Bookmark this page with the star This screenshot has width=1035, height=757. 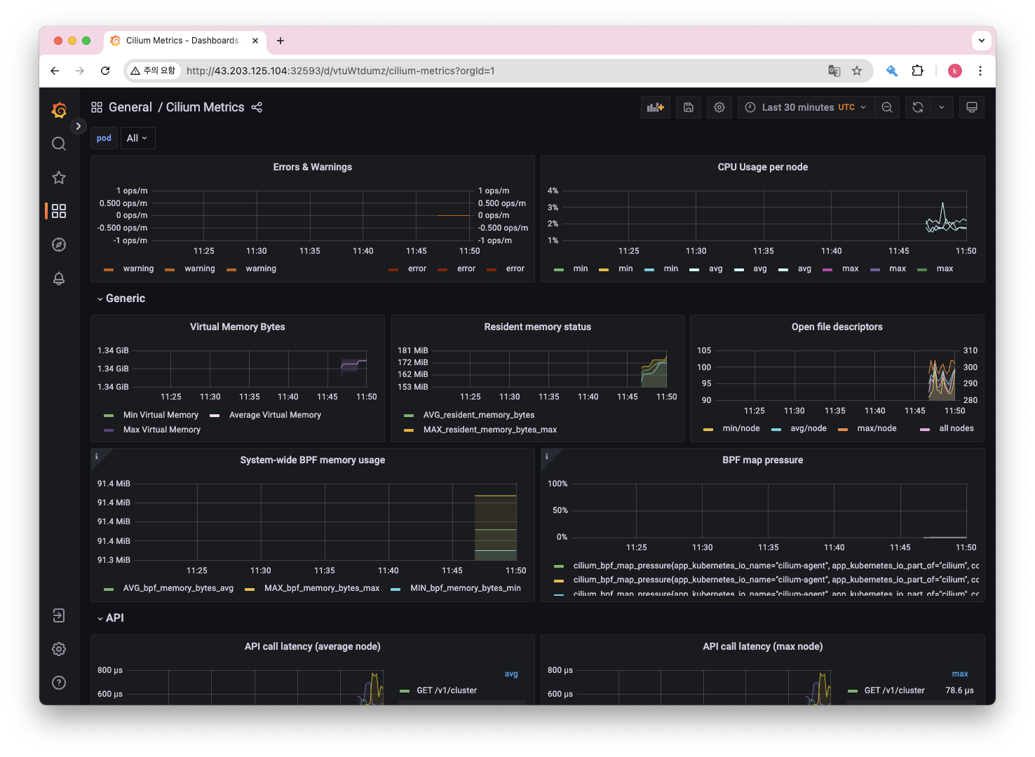point(857,71)
